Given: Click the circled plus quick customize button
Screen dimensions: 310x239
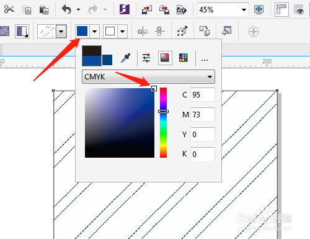Looking at the screenshot, I should pyautogui.click(x=254, y=32).
